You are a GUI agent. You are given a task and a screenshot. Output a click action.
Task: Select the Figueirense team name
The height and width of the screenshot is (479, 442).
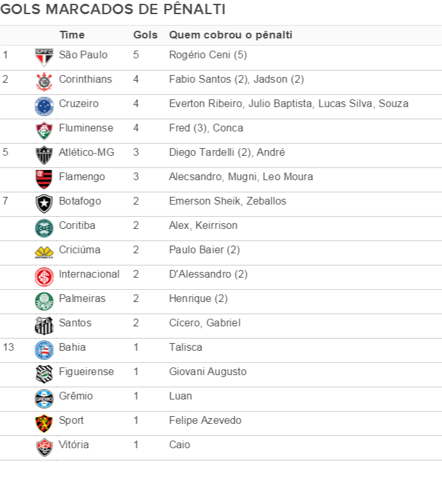point(86,372)
